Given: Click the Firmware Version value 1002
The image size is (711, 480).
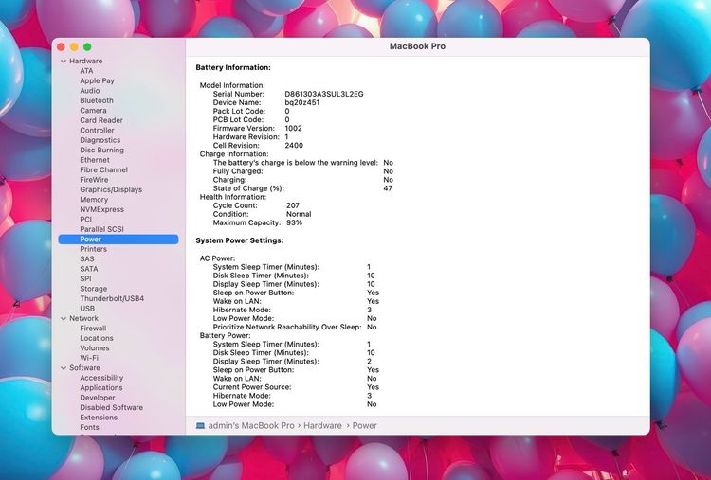Looking at the screenshot, I should tap(293, 129).
